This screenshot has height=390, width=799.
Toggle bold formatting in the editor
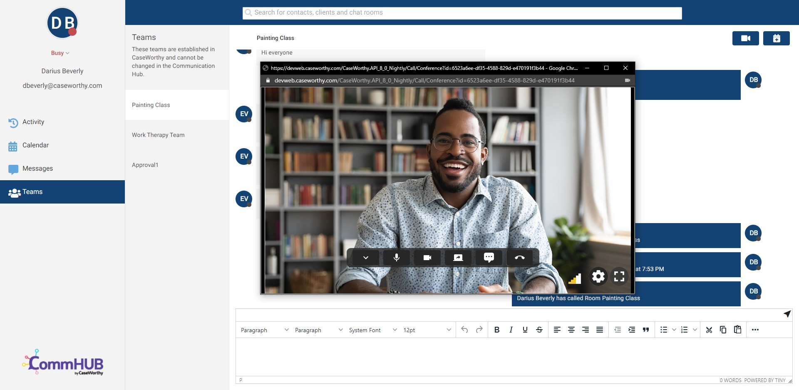pyautogui.click(x=496, y=330)
